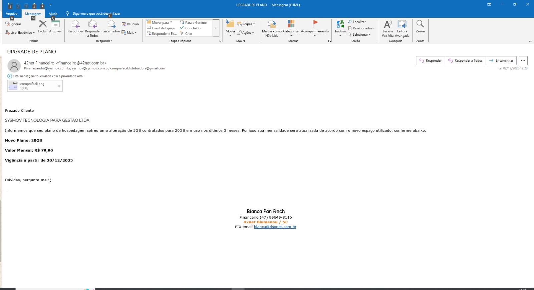Open Leitura Avançada immersive reader
The image size is (534, 290).
(402, 24)
